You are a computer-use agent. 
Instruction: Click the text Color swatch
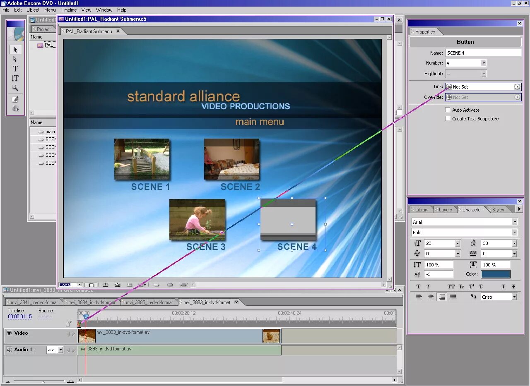(495, 274)
